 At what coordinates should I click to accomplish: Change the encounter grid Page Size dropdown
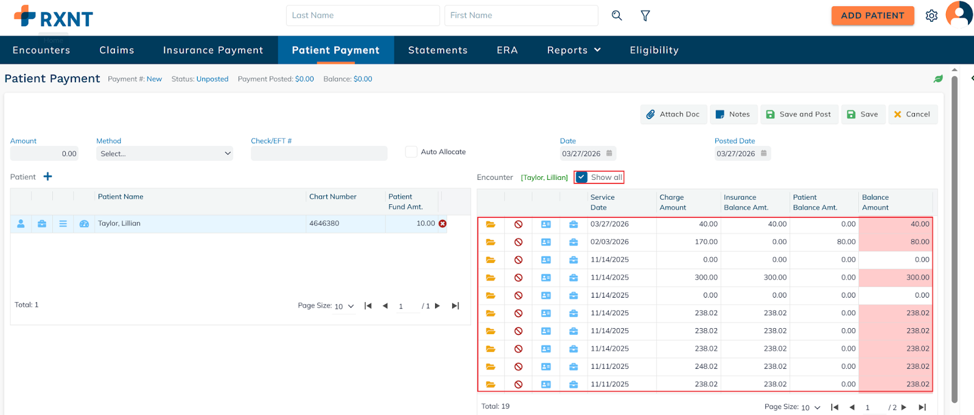(810, 407)
